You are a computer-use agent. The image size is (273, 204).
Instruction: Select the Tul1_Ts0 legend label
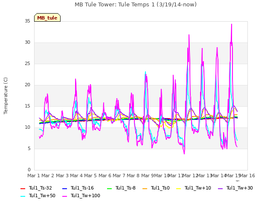point(160,188)
